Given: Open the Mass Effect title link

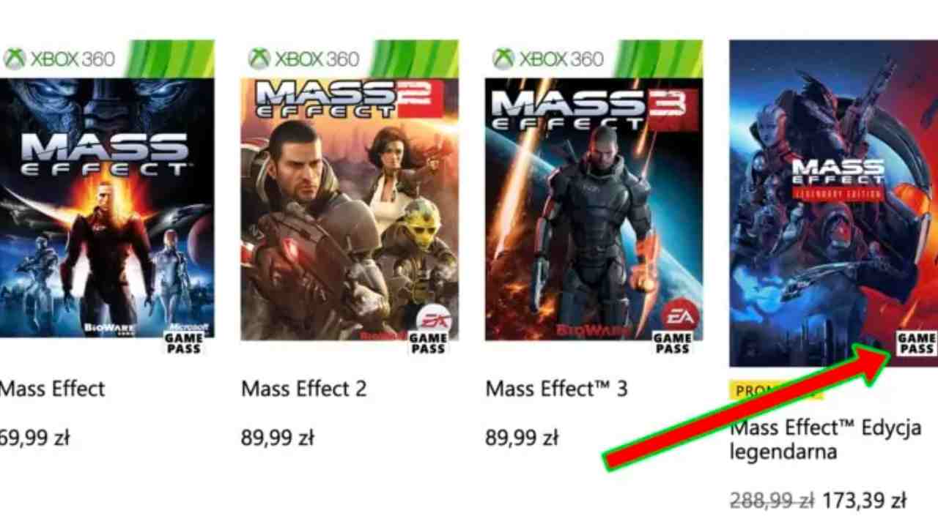Looking at the screenshot, I should [x=52, y=389].
